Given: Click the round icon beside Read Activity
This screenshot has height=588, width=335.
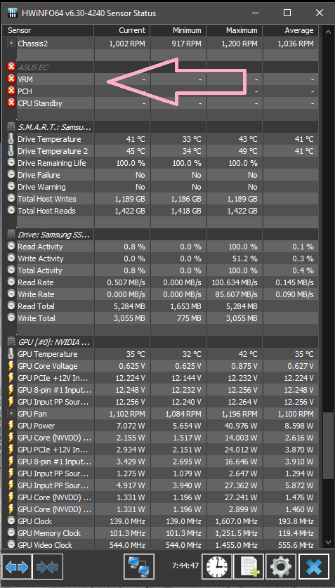Looking at the screenshot, I should 11,247.
